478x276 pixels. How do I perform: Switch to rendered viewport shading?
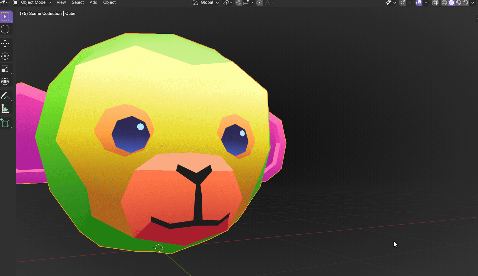click(x=465, y=3)
